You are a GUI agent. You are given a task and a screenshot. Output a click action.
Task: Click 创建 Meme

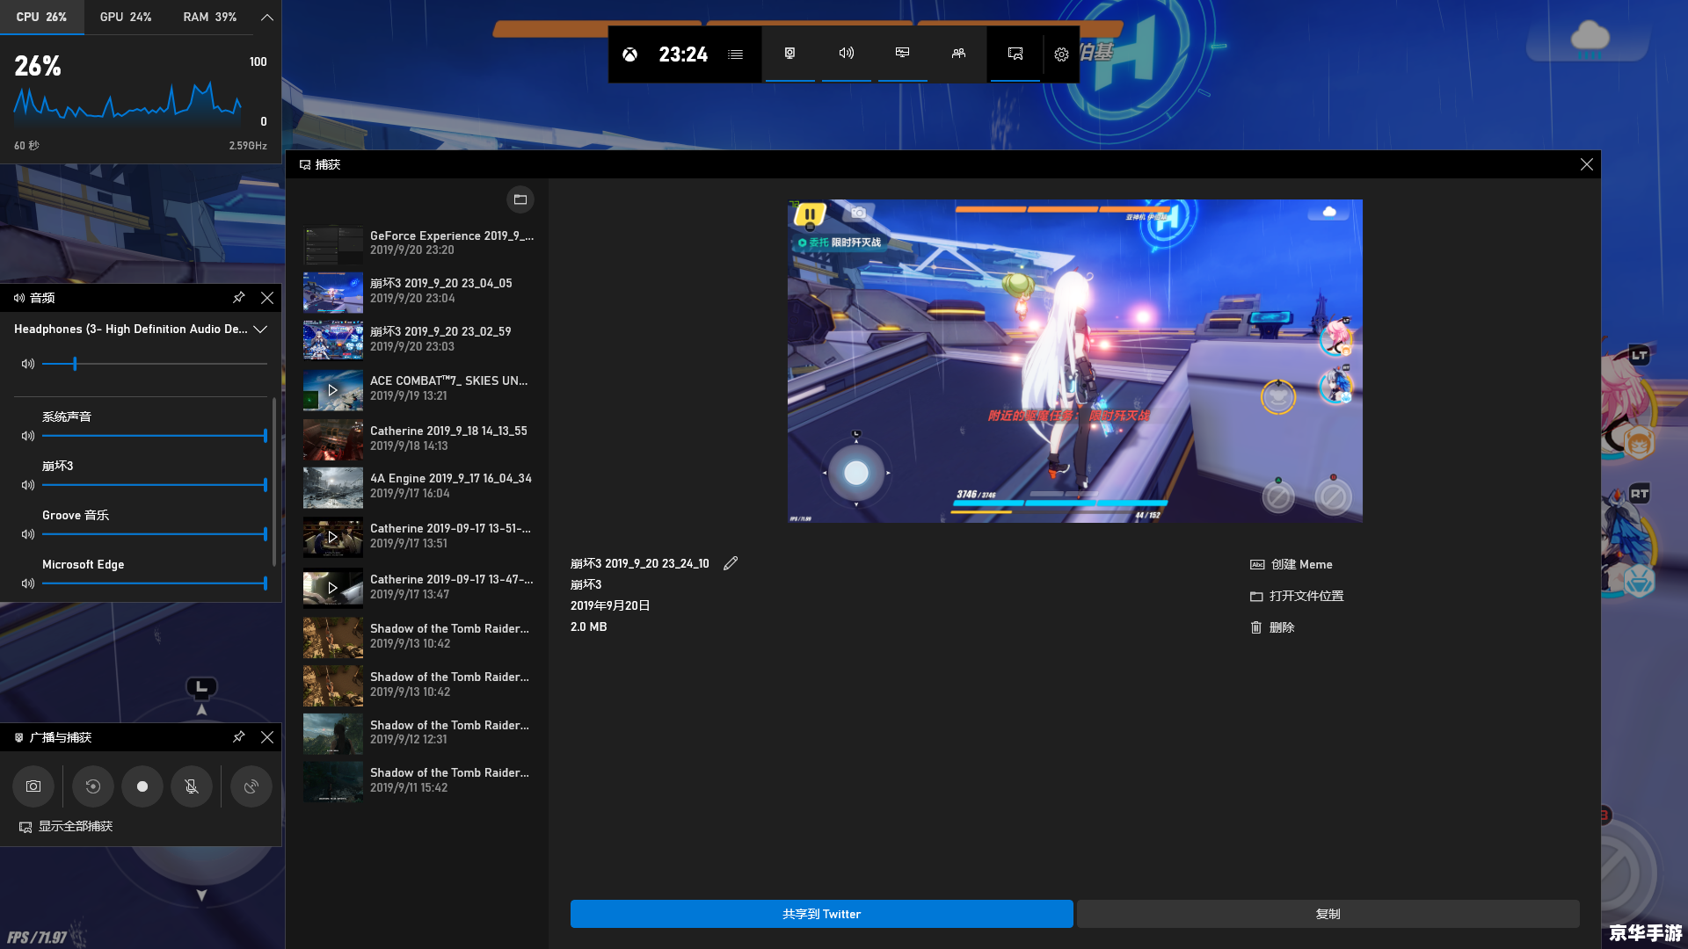1291,565
